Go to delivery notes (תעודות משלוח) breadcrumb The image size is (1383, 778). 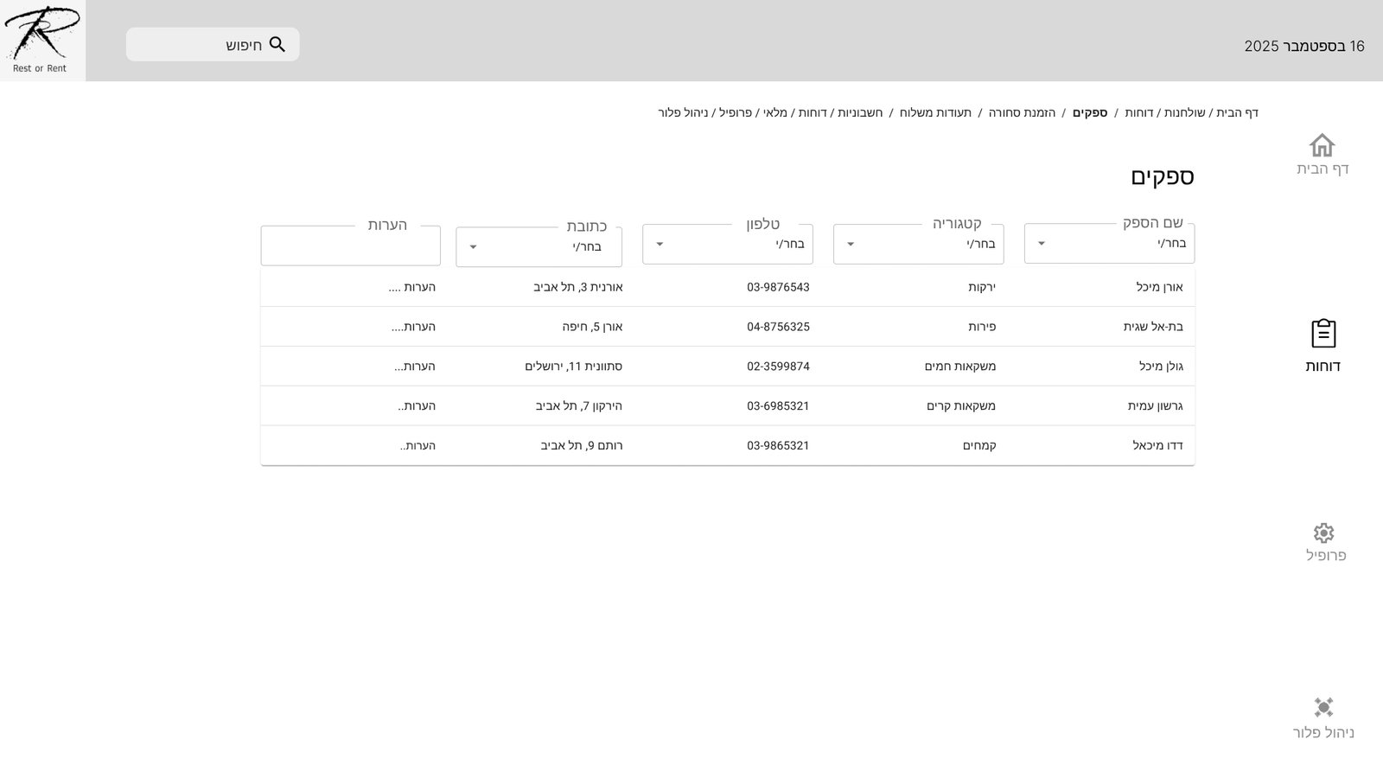[x=935, y=112]
